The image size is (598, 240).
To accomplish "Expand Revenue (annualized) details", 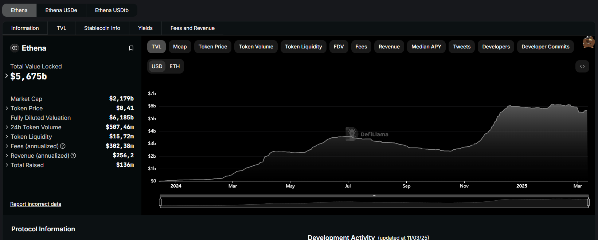I will pos(7,156).
